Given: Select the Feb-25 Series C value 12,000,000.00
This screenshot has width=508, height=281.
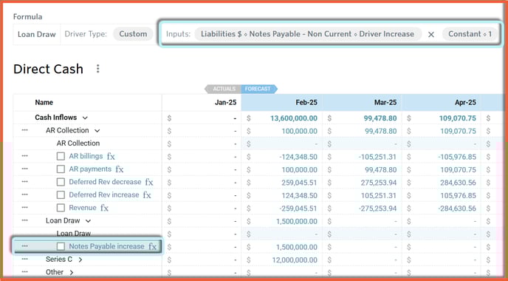Looking at the screenshot, I should [295, 260].
